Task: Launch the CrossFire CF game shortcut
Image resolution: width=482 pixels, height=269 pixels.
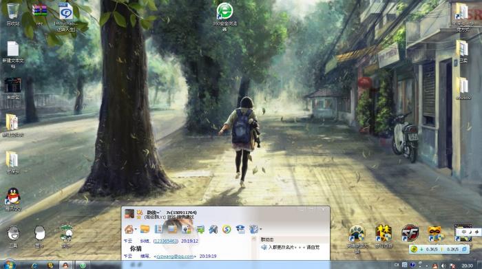Action: coord(410,233)
